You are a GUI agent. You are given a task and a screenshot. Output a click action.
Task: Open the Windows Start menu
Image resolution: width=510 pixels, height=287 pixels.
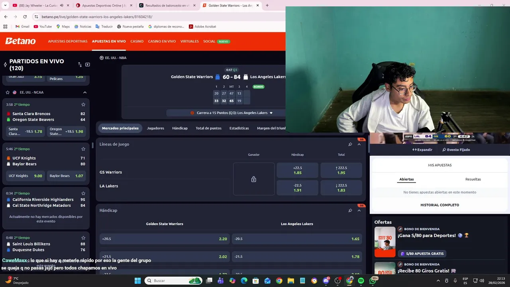pyautogui.click(x=137, y=281)
